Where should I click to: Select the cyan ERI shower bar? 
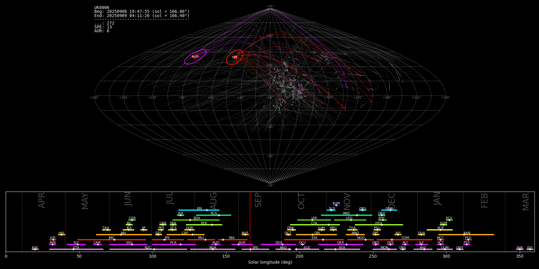click(x=199, y=210)
